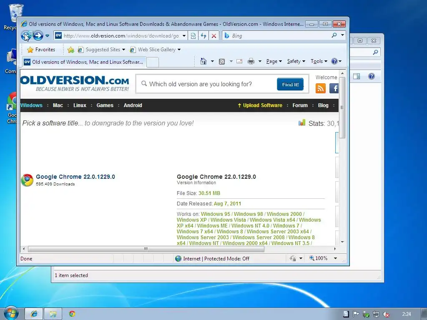Click the Read Mail toolbar icon

click(x=239, y=61)
